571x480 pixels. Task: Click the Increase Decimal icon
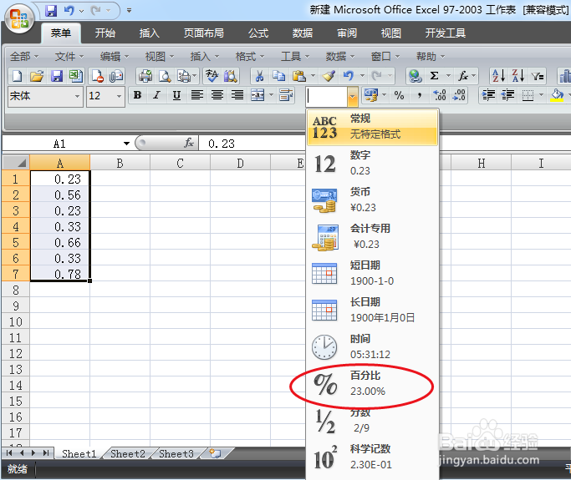pyautogui.click(x=440, y=96)
